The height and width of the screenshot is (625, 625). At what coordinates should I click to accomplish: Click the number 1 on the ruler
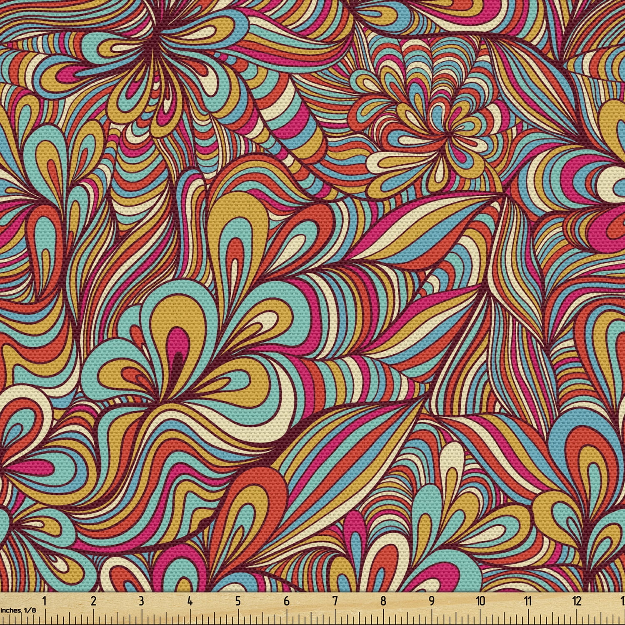tap(45, 600)
